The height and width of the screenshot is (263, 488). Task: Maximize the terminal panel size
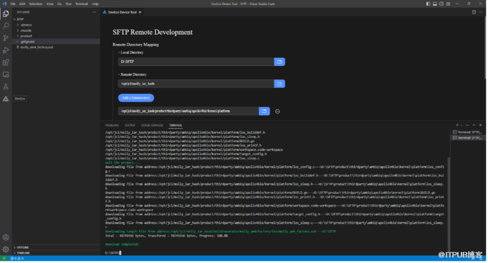pyautogui.click(x=475, y=125)
